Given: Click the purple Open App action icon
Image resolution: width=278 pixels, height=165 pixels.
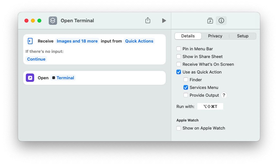Looking at the screenshot, I should pos(30,78).
